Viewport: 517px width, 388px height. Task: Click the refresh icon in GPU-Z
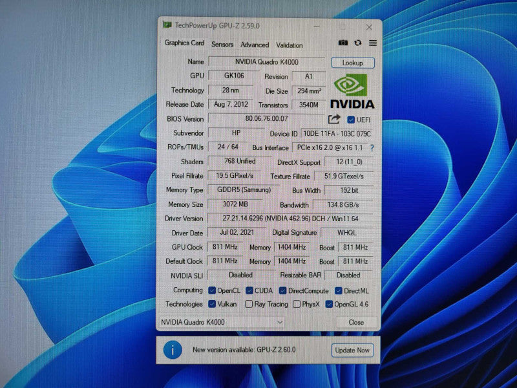pyautogui.click(x=358, y=43)
